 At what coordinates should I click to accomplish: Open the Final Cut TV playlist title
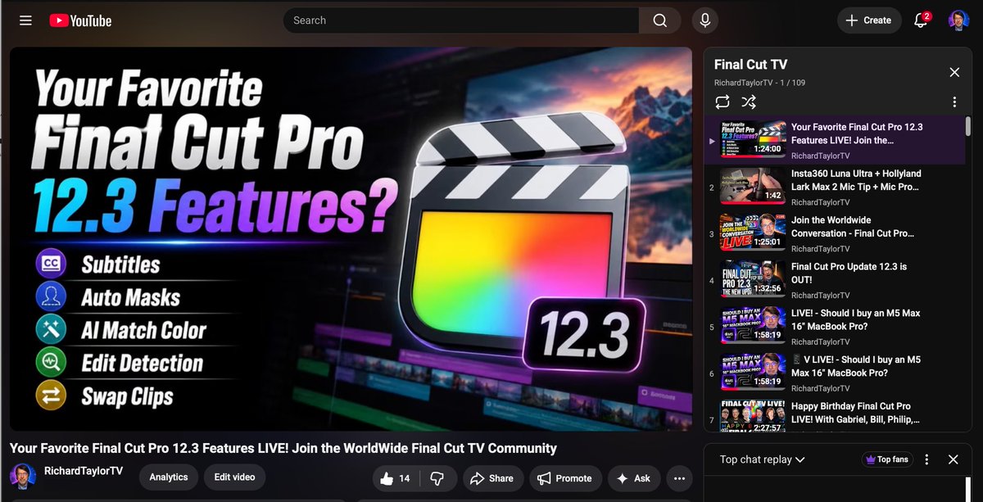pyautogui.click(x=750, y=65)
